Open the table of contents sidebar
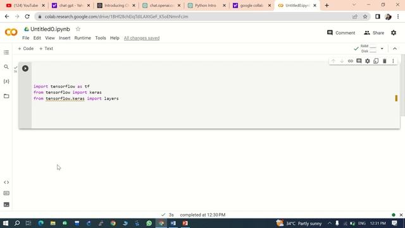This screenshot has width=405, height=228. coord(6,53)
